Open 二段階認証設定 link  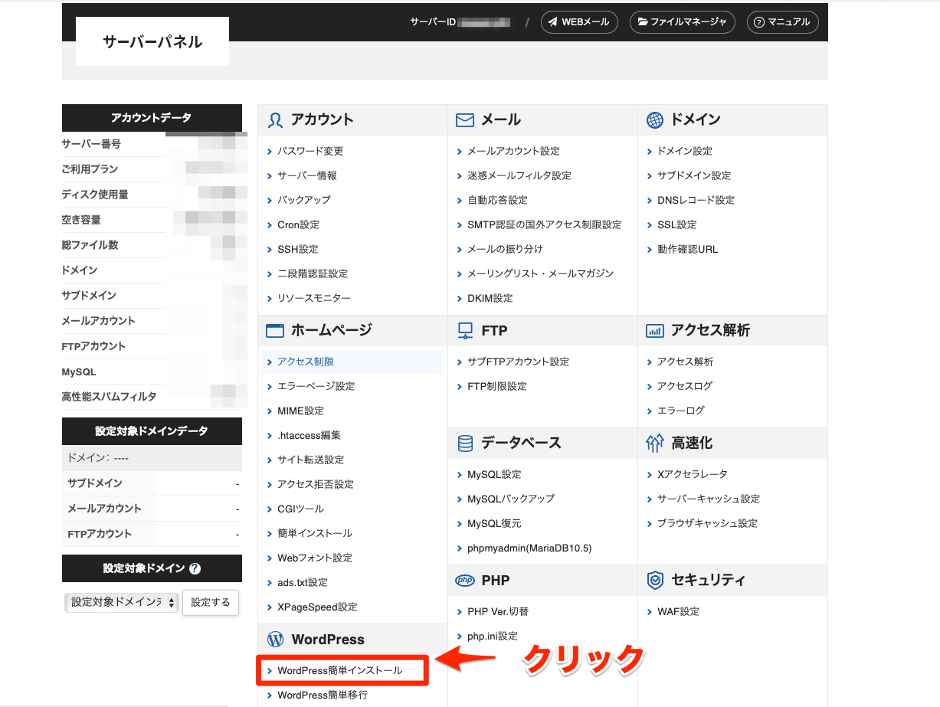[313, 273]
